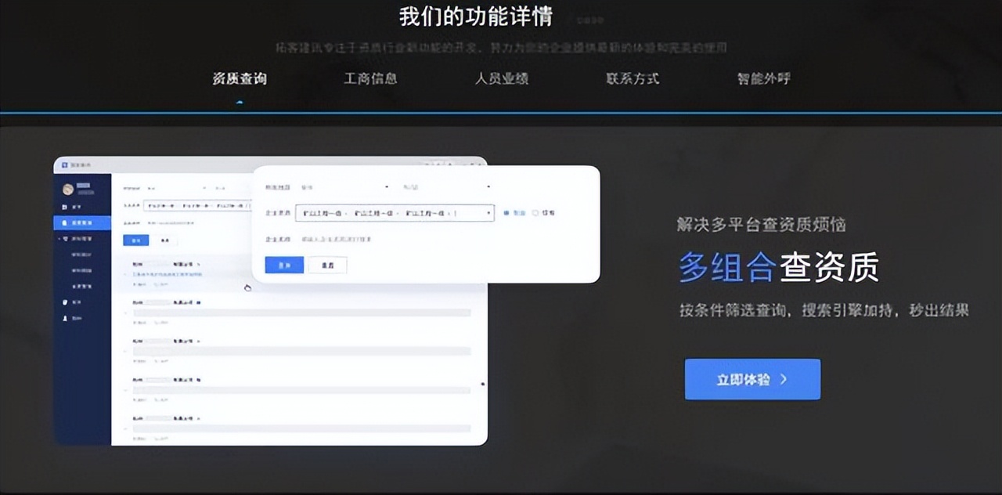The image size is (1002, 495).
Task: Select the second radio option in the dialog
Action: click(x=534, y=213)
